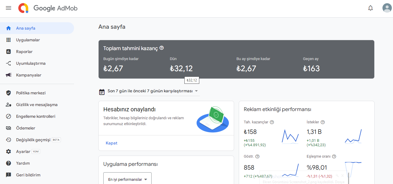The height and width of the screenshot is (184, 393).
Task: Click the Raporlar chart icon
Action: 8,52
